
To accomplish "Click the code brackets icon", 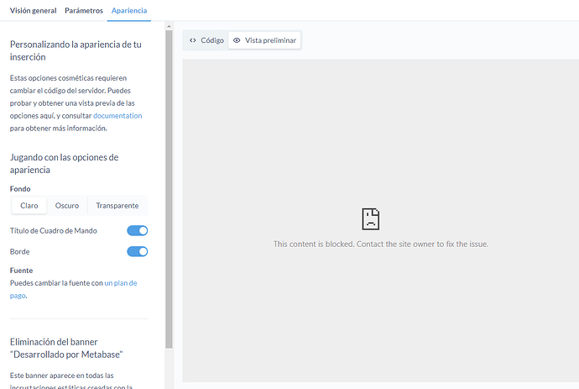I will tap(193, 40).
